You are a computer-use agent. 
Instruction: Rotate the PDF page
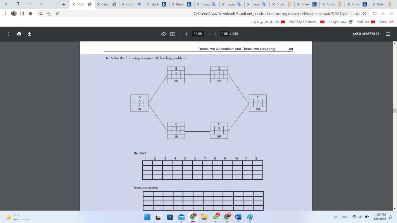pyautogui.click(x=163, y=34)
